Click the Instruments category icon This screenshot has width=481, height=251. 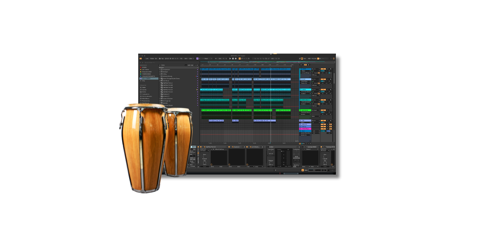point(141,94)
